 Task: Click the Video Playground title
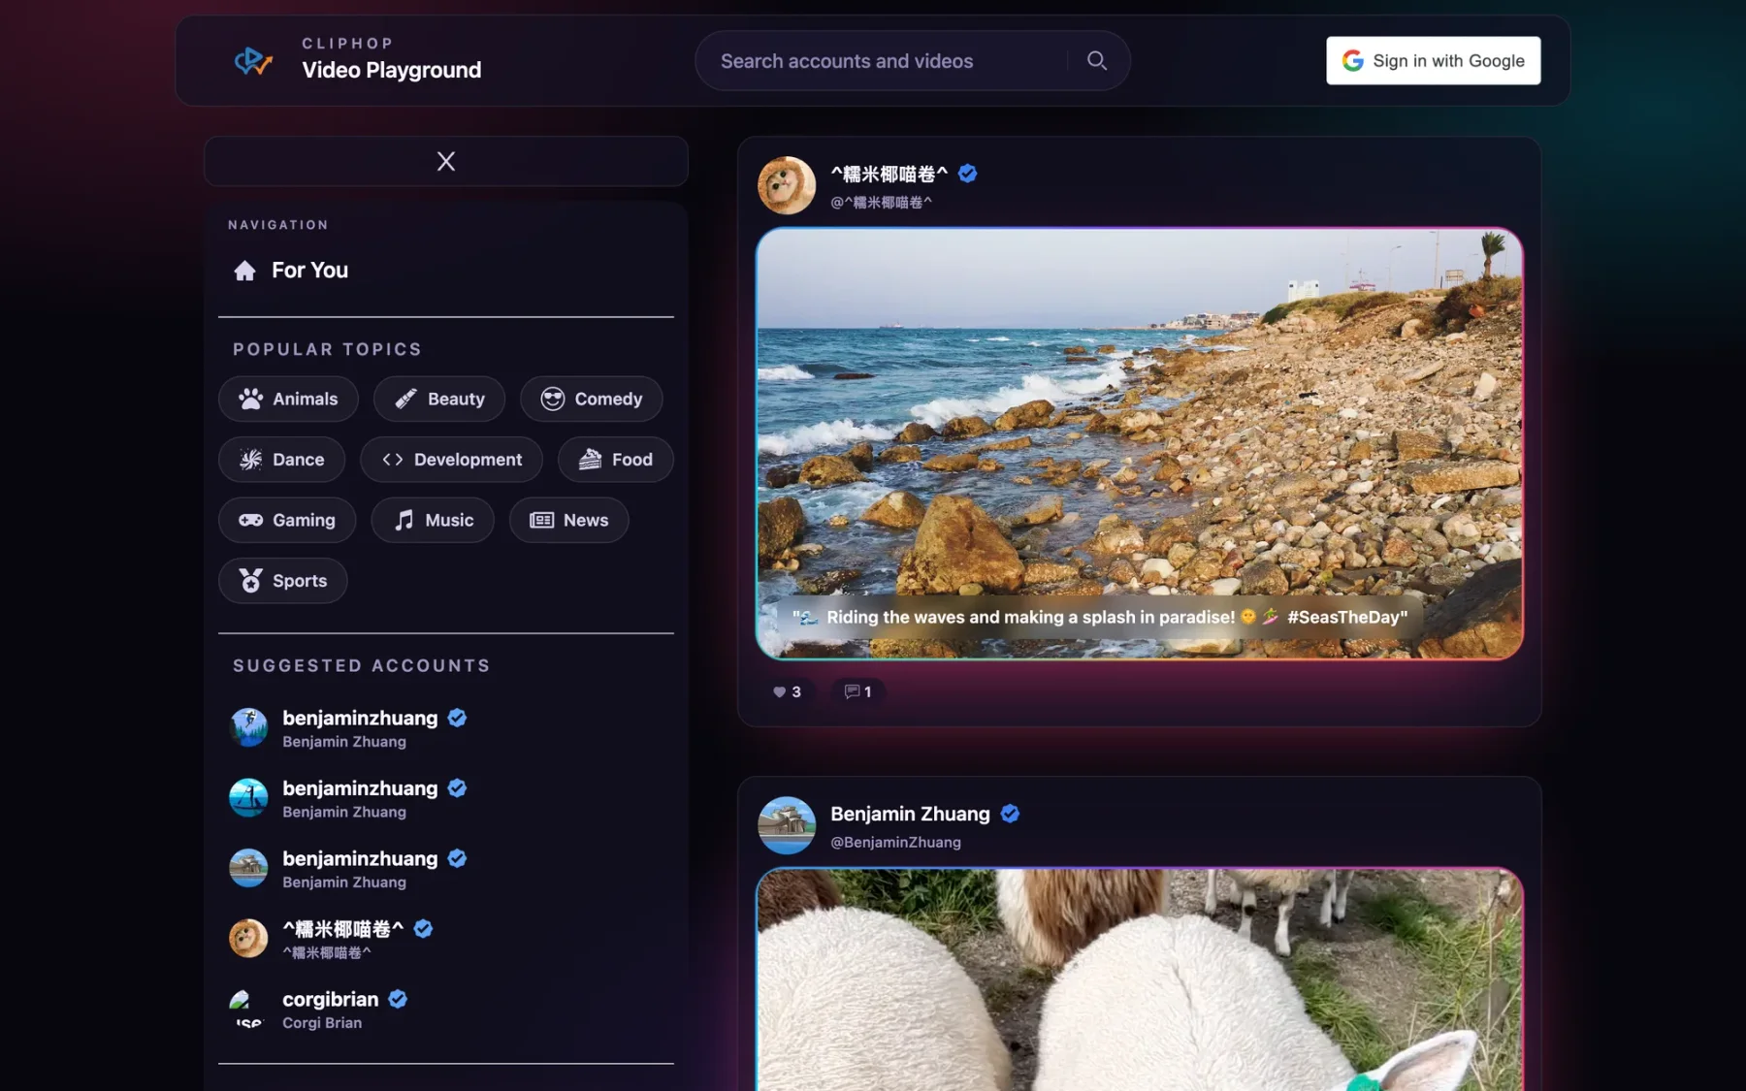391,70
